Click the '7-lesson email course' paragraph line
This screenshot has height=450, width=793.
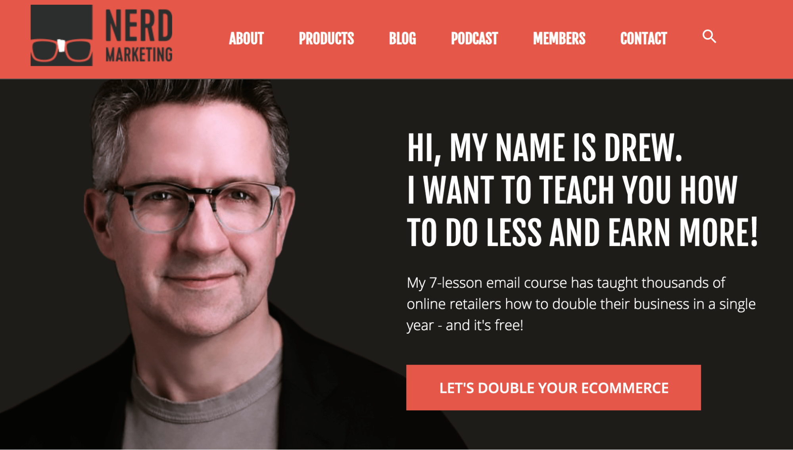[566, 283]
